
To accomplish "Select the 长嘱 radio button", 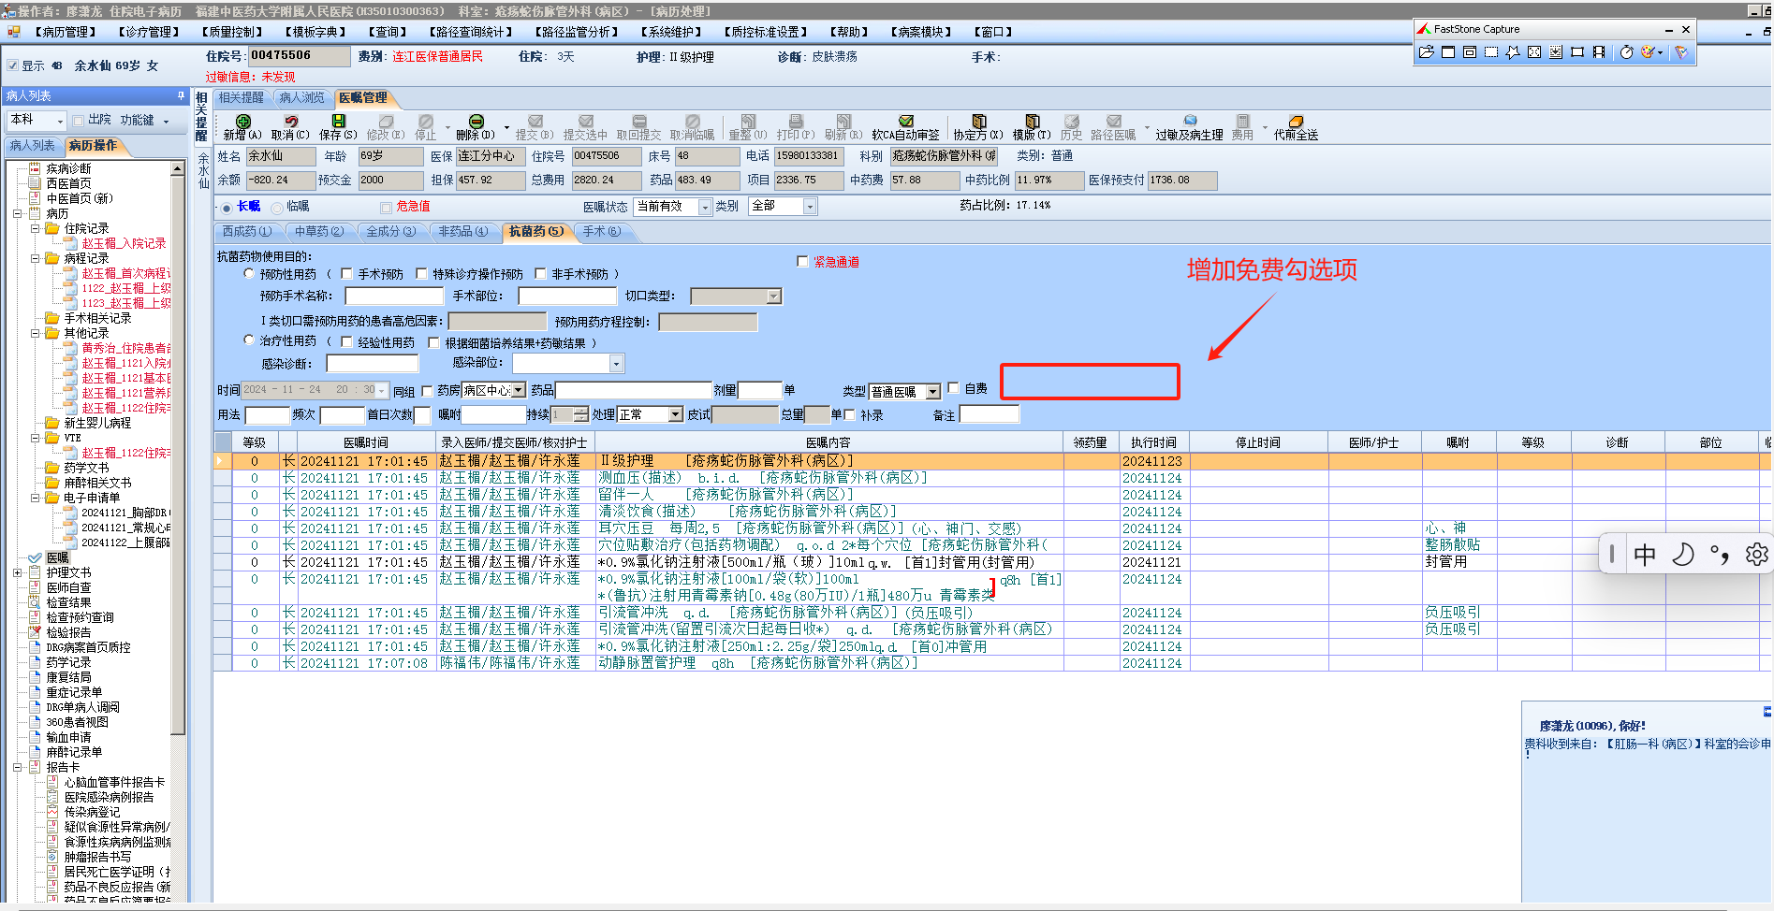I will click(x=227, y=208).
